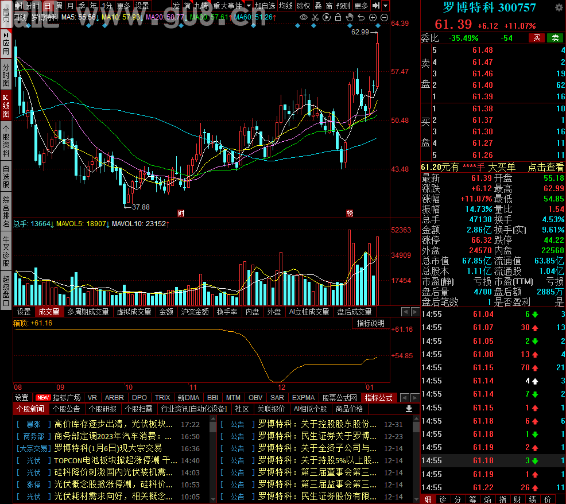Open 超级盘口 from the sidebar
Screen dimensions: 566x504
pyautogui.click(x=6, y=292)
